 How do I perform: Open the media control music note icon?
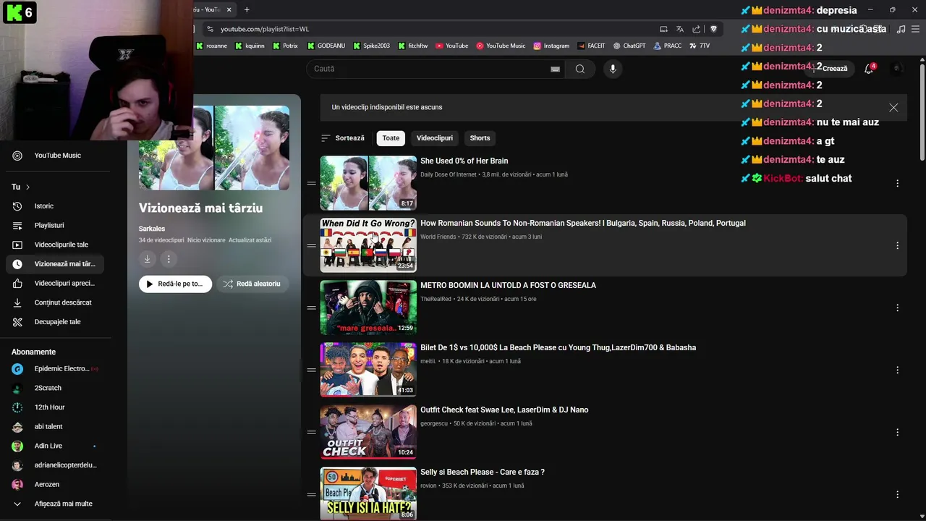(901, 29)
